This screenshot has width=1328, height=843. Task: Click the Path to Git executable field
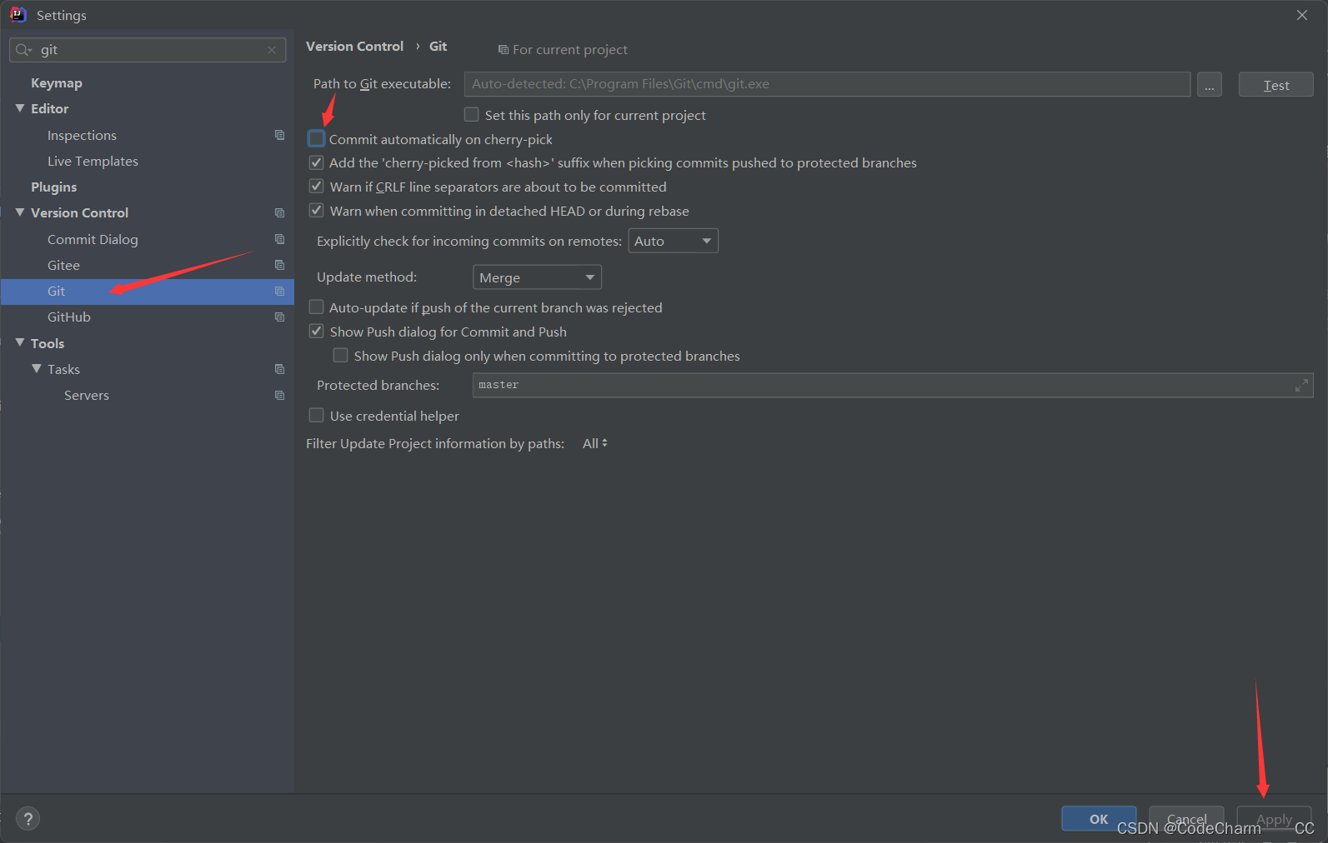(x=826, y=84)
